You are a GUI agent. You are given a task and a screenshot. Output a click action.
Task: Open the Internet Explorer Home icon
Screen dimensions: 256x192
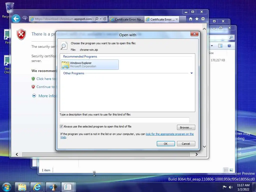tap(191, 19)
